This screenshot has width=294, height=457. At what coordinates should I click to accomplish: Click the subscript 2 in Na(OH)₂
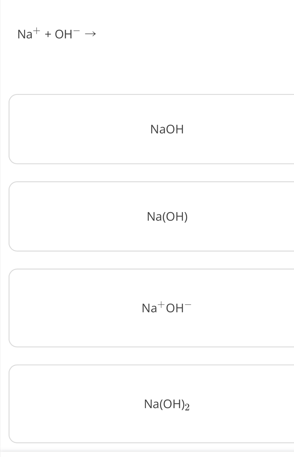pos(187,407)
